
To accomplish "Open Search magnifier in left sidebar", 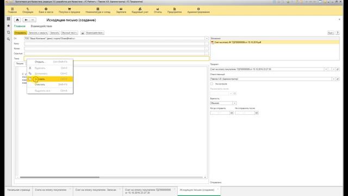I will point(9,39).
